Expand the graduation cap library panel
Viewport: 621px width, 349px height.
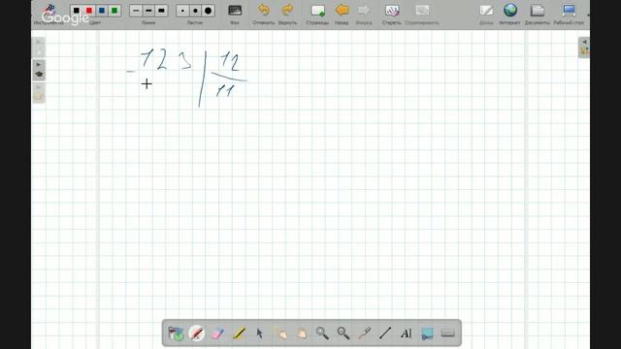pos(39,70)
